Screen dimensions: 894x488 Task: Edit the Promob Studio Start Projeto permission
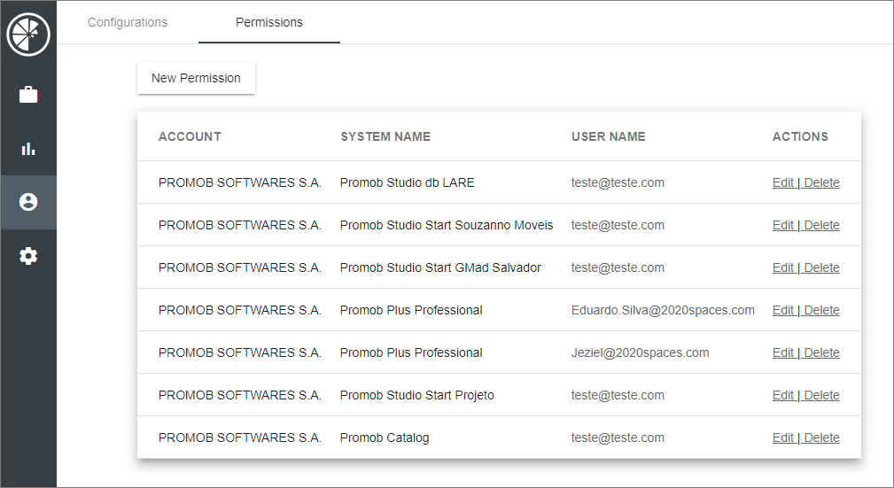tap(783, 395)
